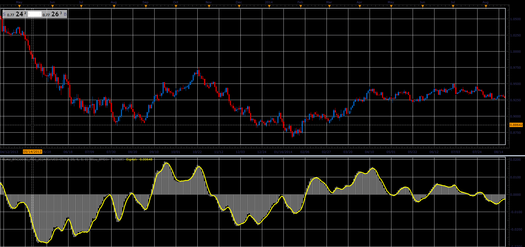
Task: Click the 11/12 date axis label
Action: (219, 152)
